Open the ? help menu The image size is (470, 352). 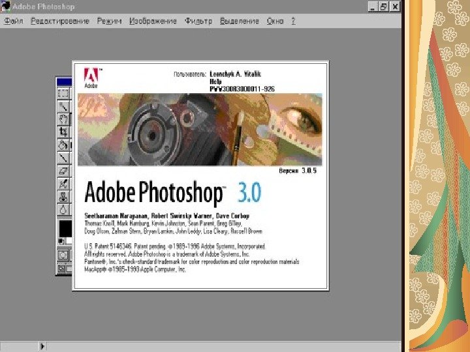point(293,21)
